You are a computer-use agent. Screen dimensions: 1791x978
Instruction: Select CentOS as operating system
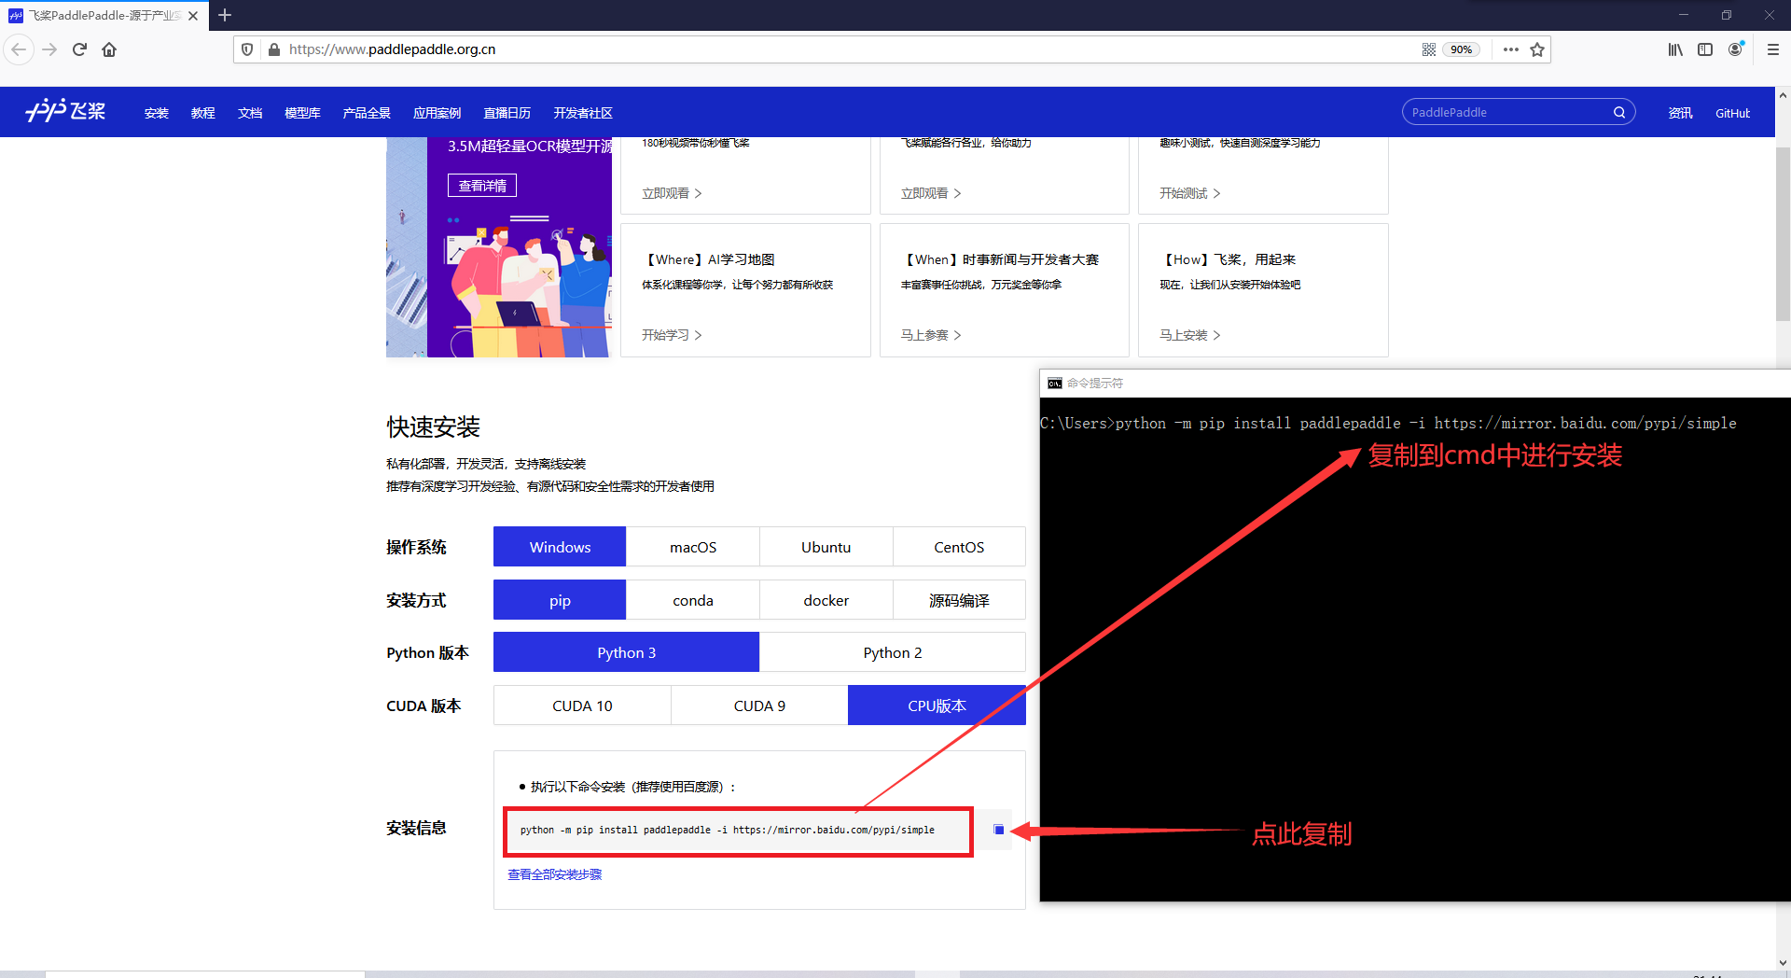(959, 547)
